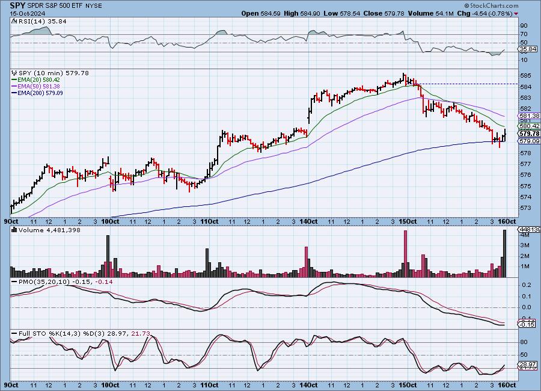Click the 581.38 price tag on right axis

point(529,116)
